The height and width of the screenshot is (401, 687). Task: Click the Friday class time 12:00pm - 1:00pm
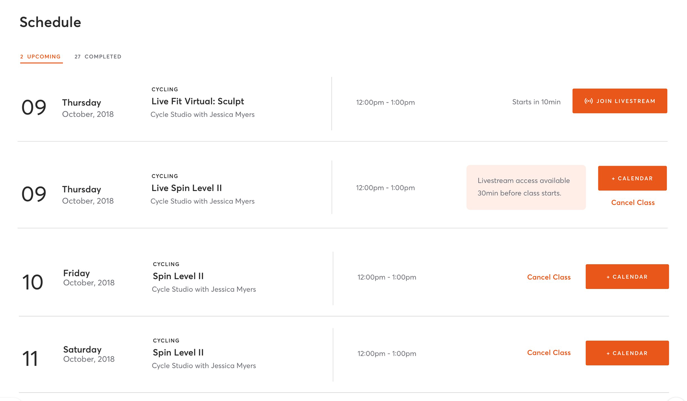coord(387,277)
